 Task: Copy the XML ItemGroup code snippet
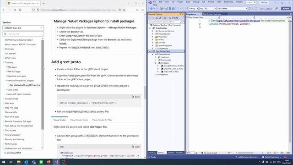136,147
